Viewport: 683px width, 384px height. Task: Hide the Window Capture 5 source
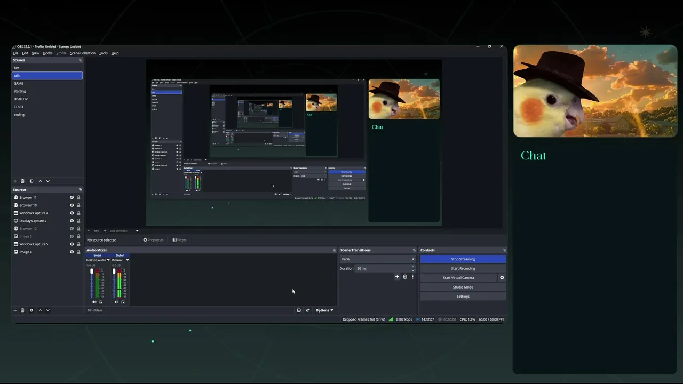[x=72, y=244]
